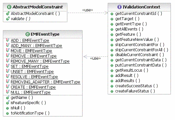Select the disableCurrentConstraint ( ) method text
Viewport: 175px width, 120px height.
(x=140, y=55)
